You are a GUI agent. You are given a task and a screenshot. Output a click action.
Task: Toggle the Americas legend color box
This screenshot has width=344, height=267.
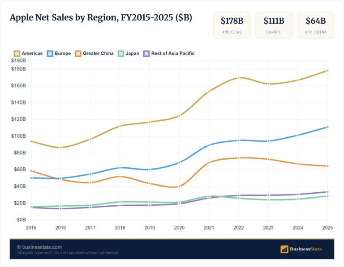[x=17, y=53]
